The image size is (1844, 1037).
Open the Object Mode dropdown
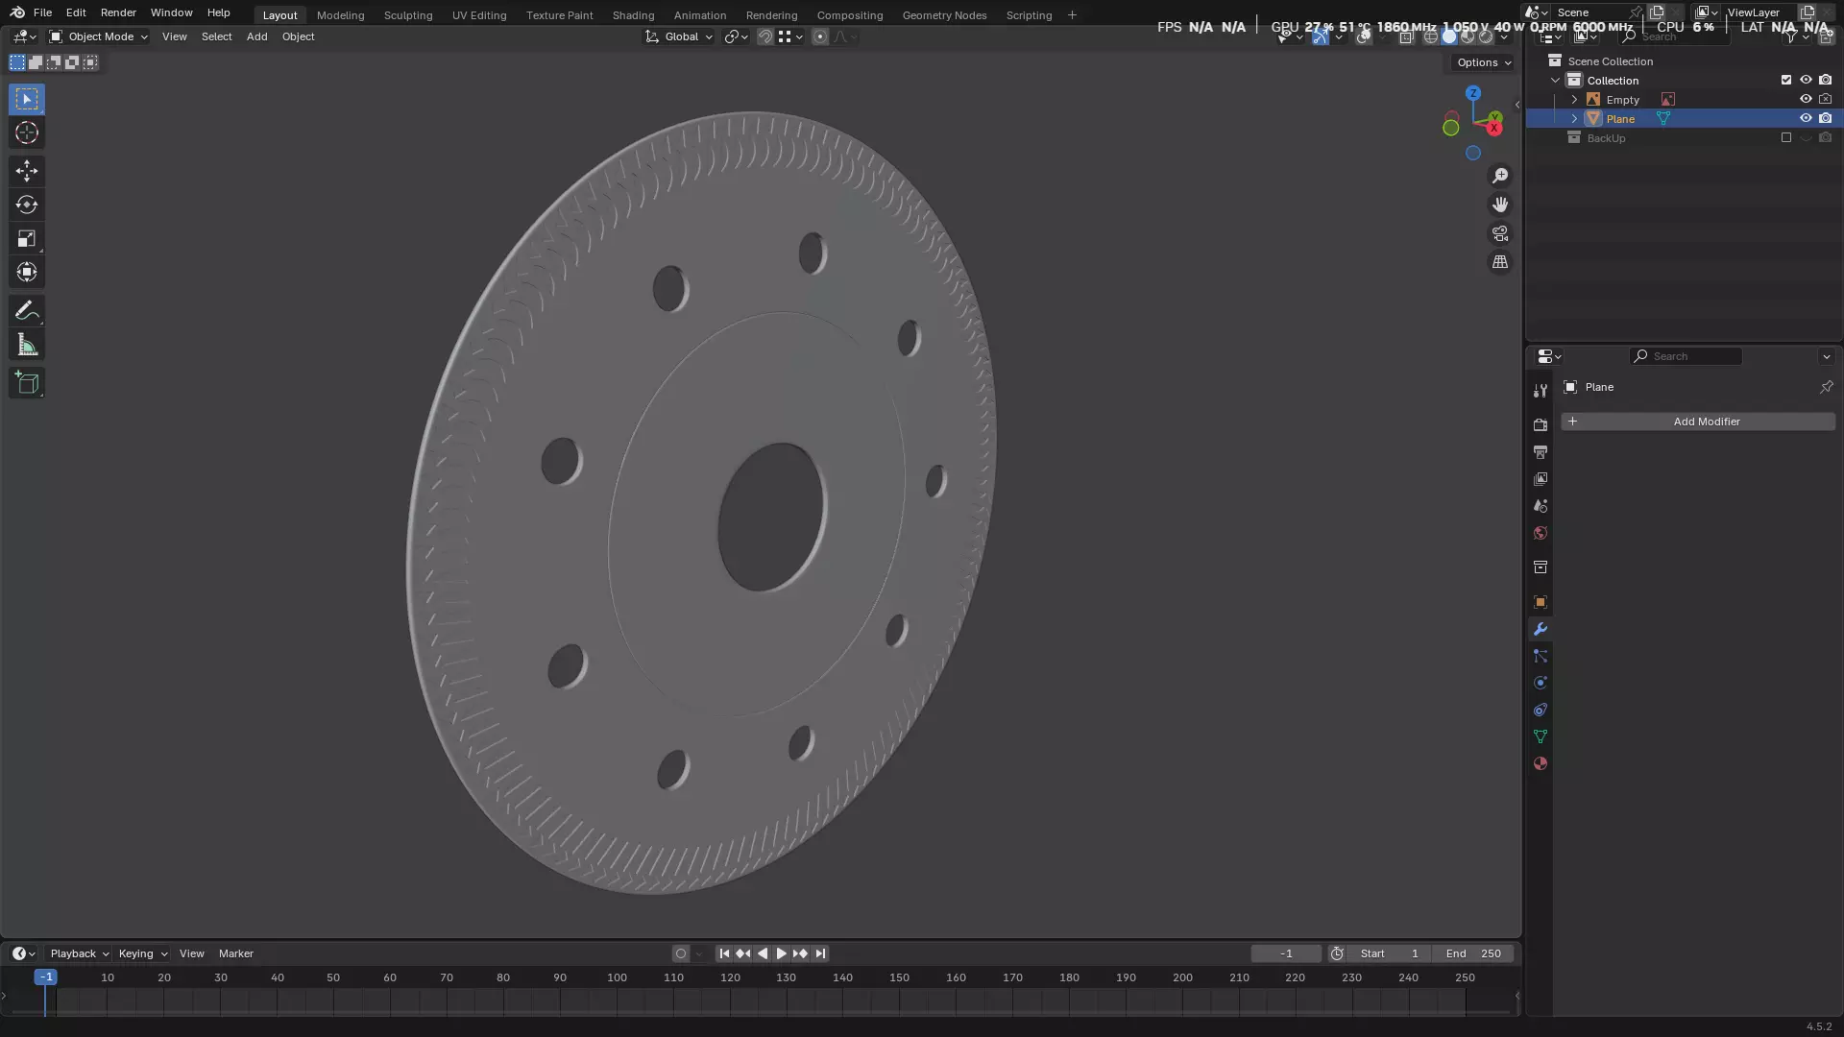point(99,36)
